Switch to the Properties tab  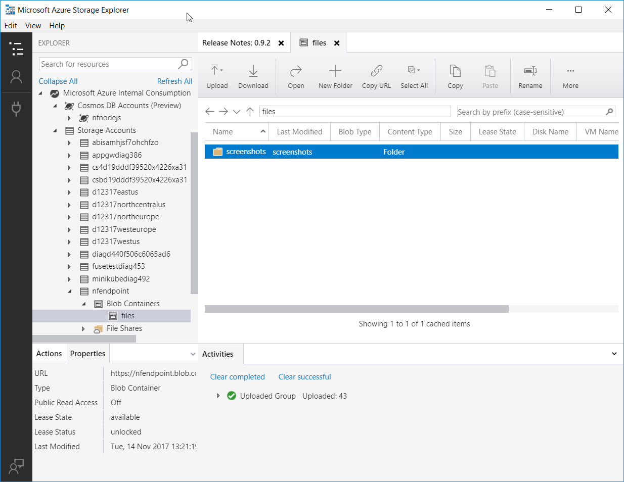(x=87, y=354)
